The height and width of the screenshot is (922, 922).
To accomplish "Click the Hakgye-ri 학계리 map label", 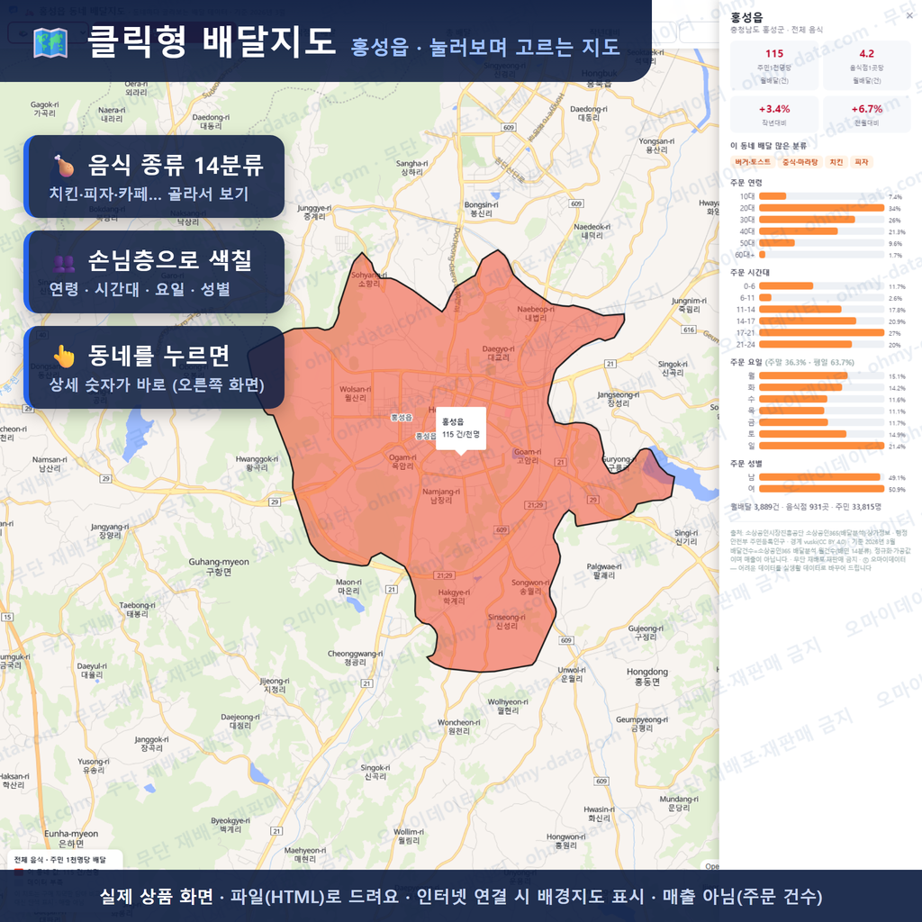I will (x=454, y=597).
